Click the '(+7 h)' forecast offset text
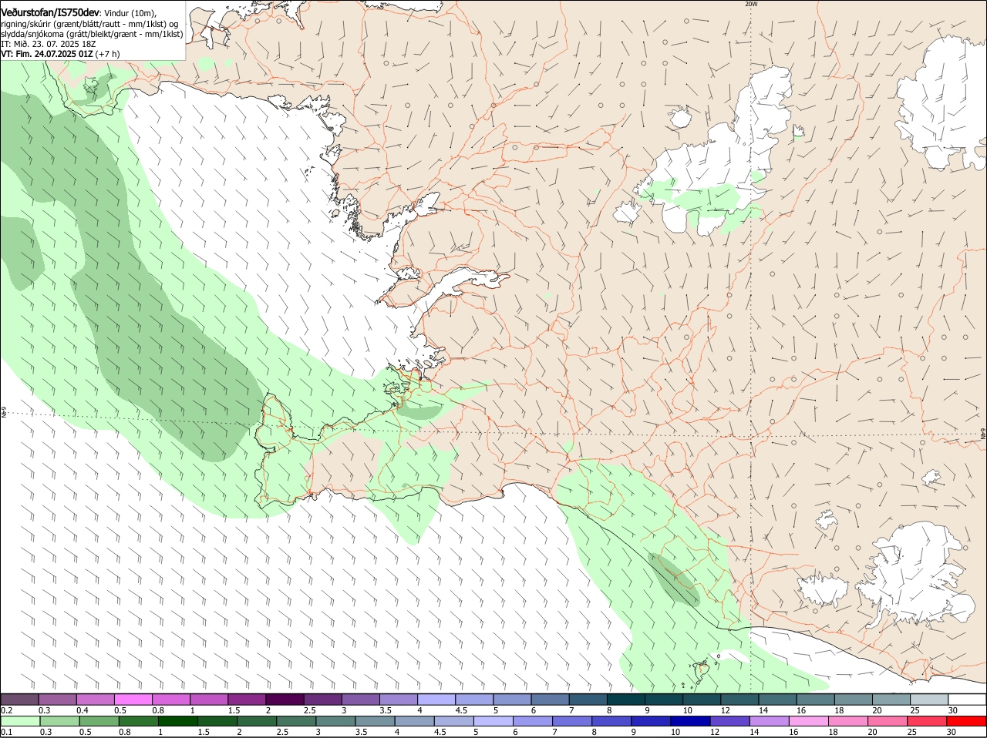 tap(108, 54)
